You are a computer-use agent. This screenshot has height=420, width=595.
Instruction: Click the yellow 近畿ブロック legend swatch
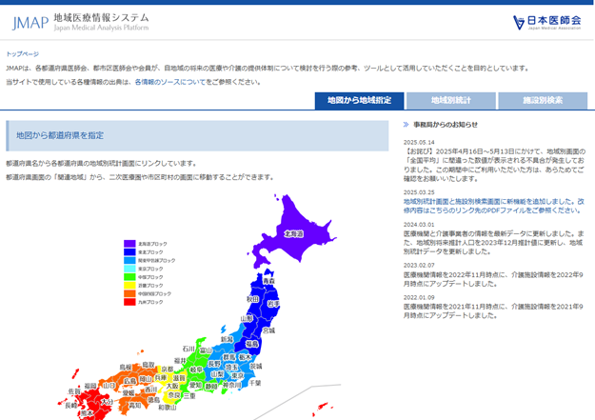pos(129,285)
